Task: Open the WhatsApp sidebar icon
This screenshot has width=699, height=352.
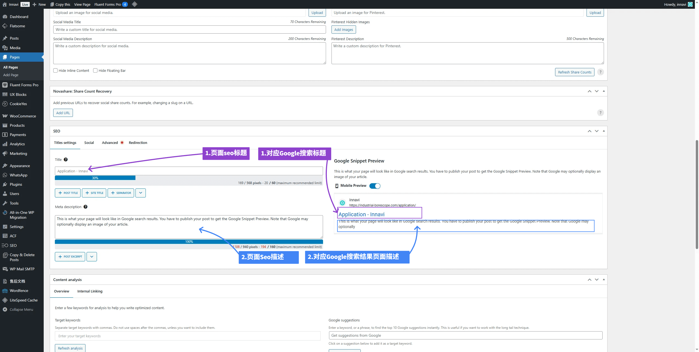Action: click(x=5, y=175)
